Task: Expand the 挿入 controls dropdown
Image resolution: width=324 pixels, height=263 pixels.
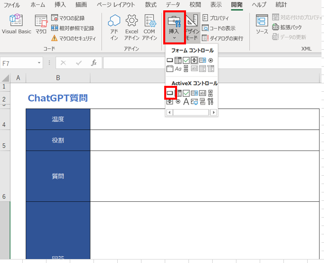Action: click(174, 28)
